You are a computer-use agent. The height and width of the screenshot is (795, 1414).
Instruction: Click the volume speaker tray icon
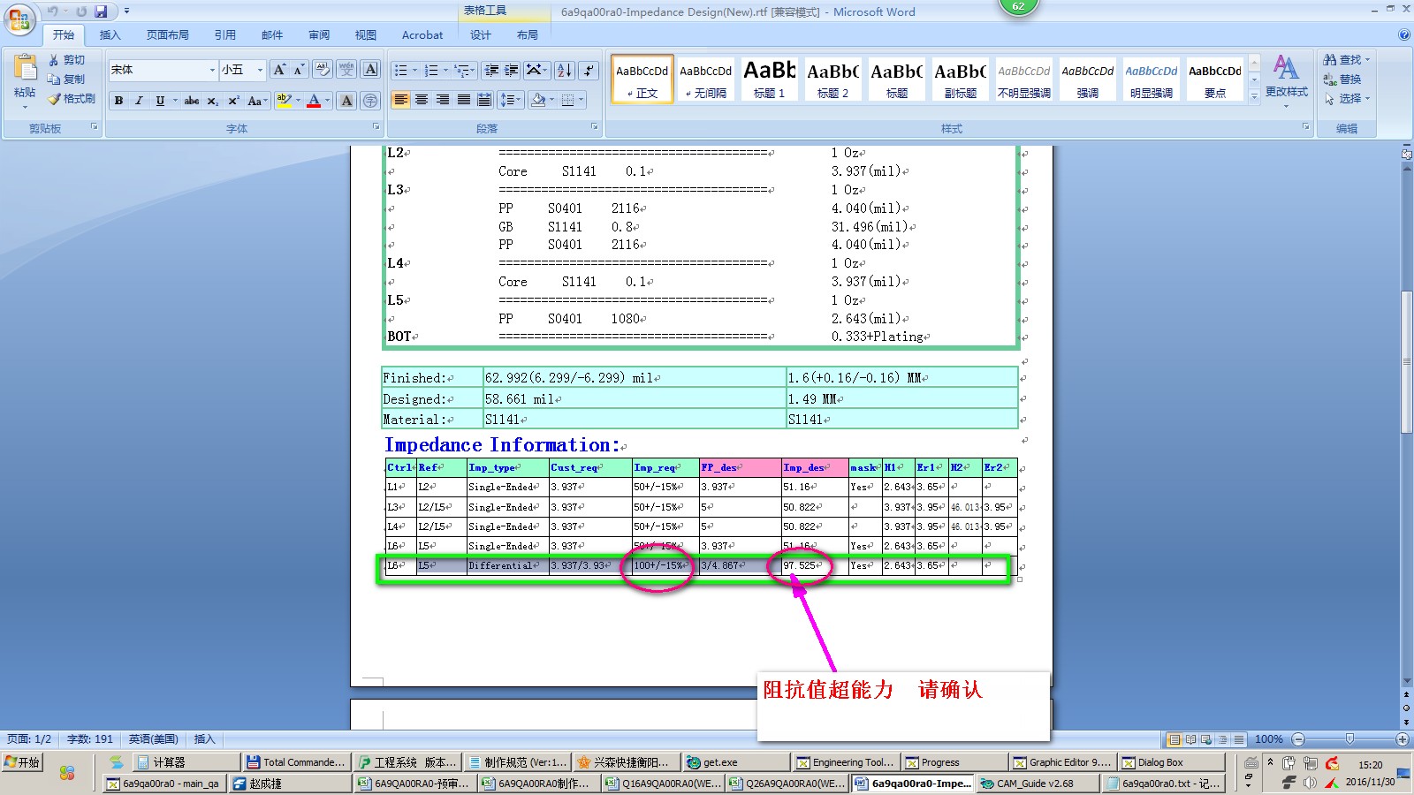coord(1310,783)
